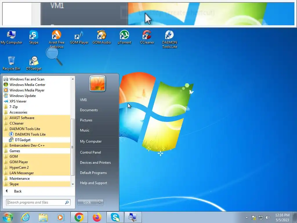Click the Windows Start orb
The height and width of the screenshot is (223, 297).
8,217
